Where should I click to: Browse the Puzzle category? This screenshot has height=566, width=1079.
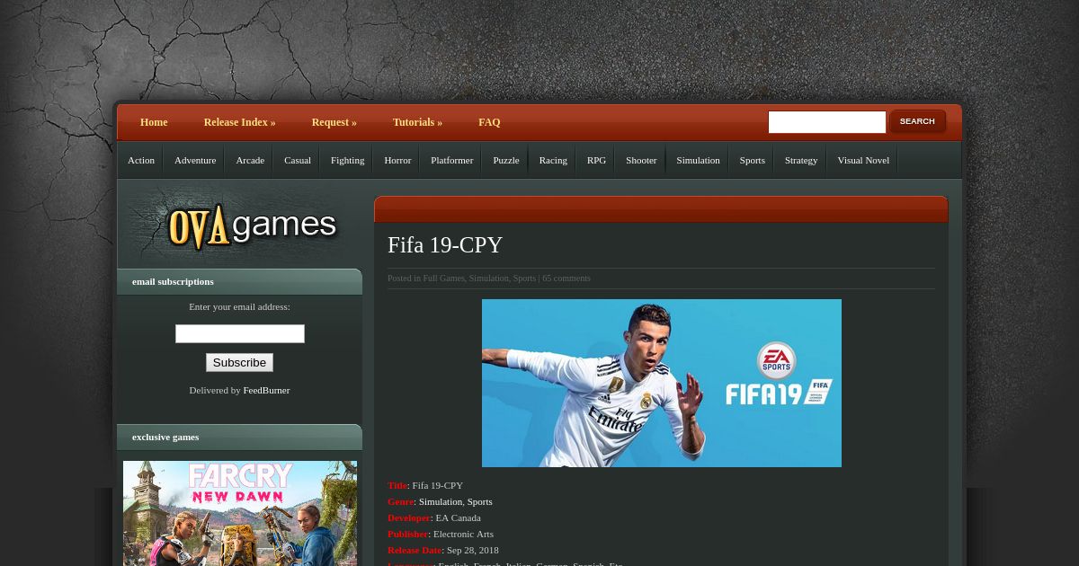506,160
